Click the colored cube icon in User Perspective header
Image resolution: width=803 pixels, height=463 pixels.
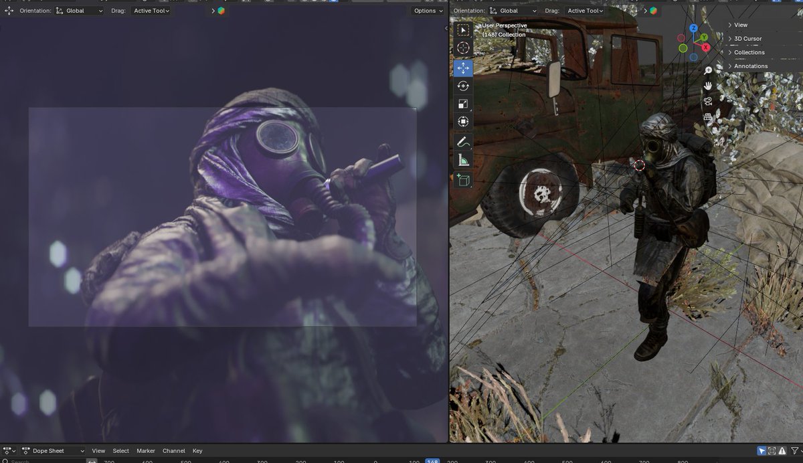[653, 11]
